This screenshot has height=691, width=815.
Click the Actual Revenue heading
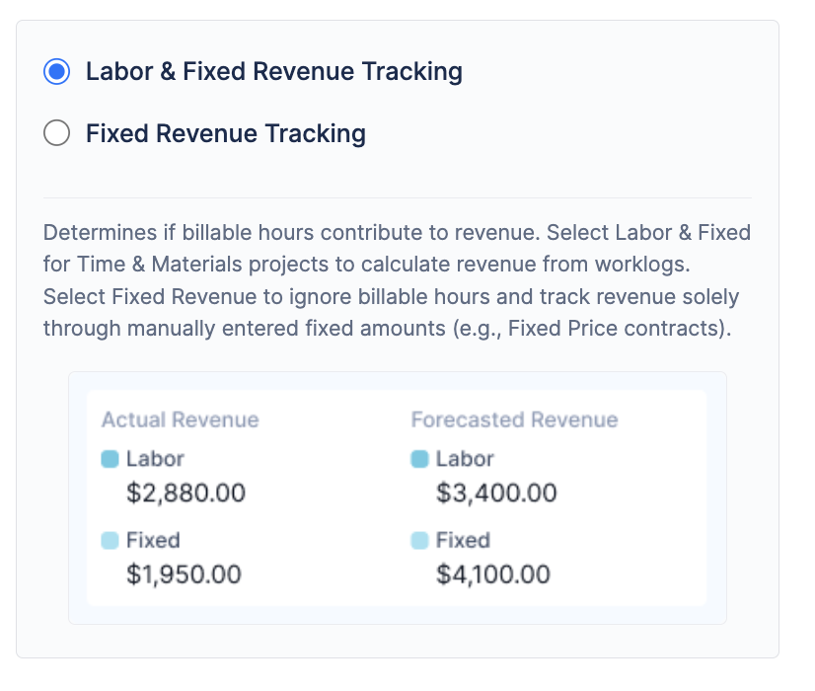(x=181, y=420)
